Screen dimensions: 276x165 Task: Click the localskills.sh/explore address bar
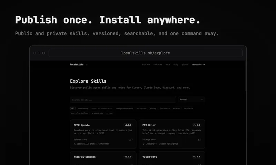(146, 53)
